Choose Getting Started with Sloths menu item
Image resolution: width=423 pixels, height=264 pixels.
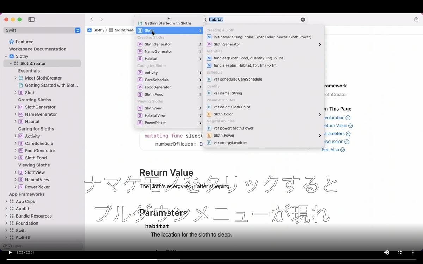pos(169,23)
